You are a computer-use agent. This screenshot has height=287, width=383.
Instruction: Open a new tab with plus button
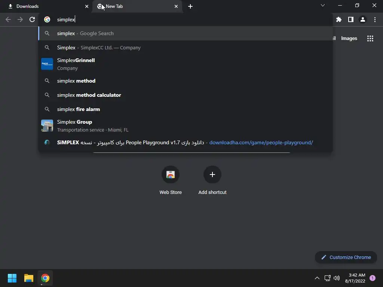coord(190,6)
